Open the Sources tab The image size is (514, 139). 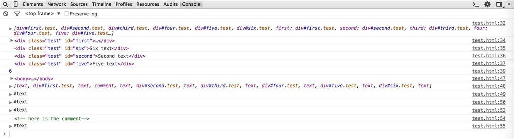point(79,4)
